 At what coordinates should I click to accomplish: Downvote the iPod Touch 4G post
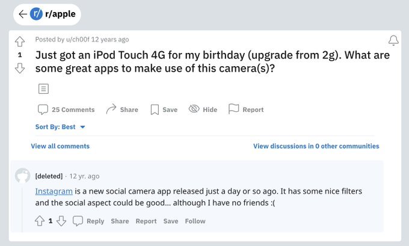coord(20,68)
